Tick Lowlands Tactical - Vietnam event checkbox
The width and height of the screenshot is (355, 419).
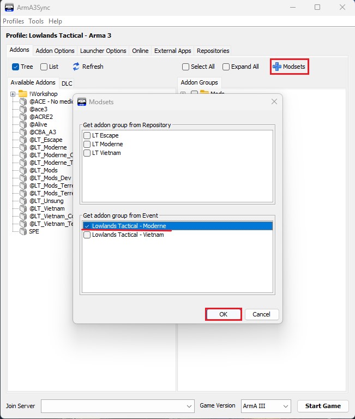click(87, 235)
